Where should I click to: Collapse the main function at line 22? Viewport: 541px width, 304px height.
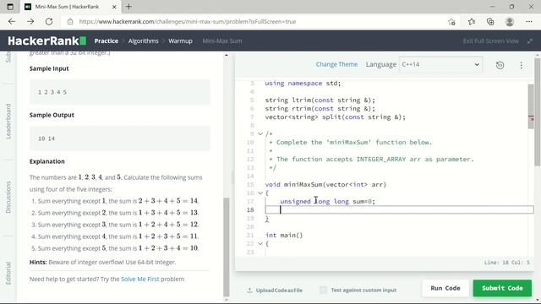pos(260,244)
